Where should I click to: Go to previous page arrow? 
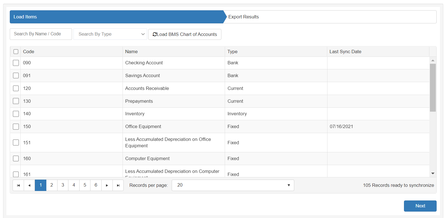click(29, 185)
